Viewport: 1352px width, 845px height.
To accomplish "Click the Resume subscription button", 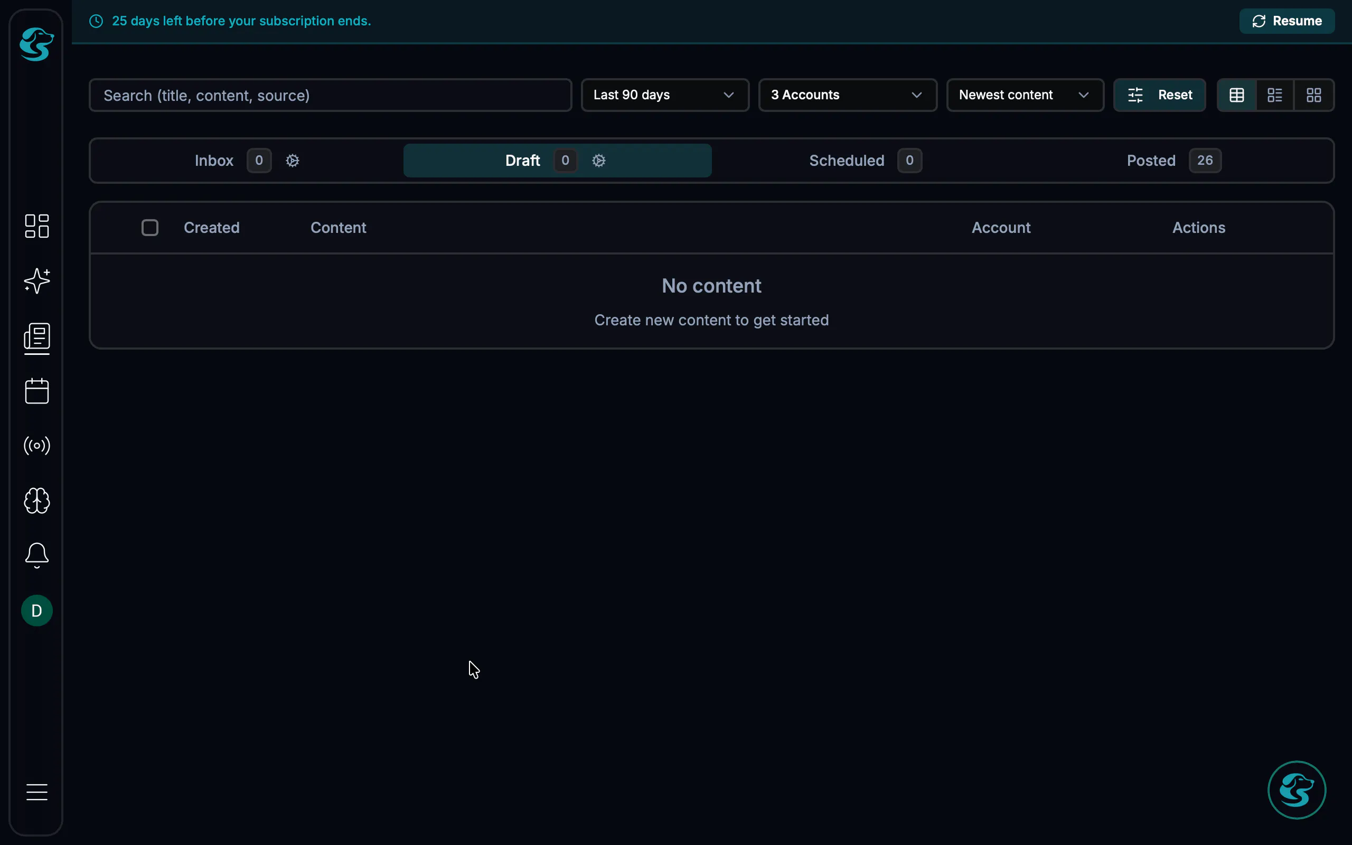I will (1287, 21).
